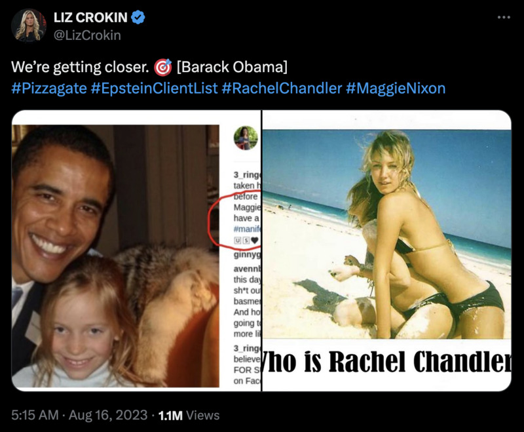Click the black heart emoji in comment
This screenshot has width=524, height=432.
pos(255,240)
